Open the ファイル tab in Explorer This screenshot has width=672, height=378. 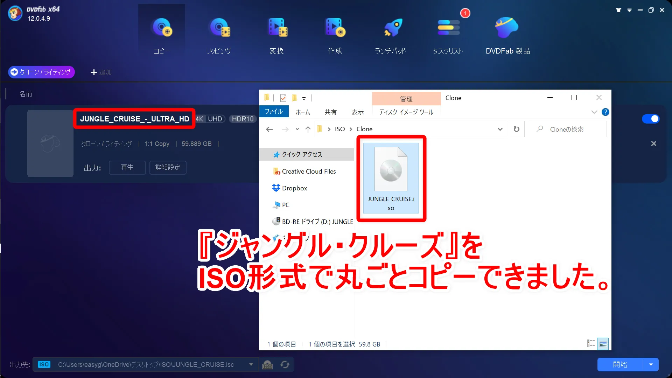click(274, 112)
